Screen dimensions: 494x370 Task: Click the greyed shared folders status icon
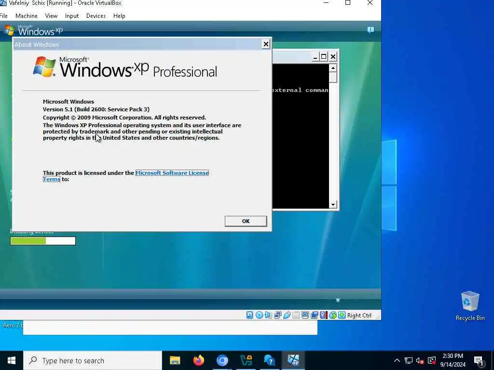296,315
